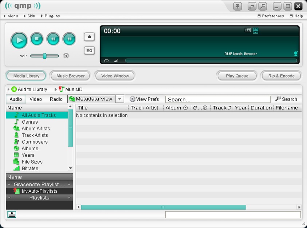Select the Audio tab
307x228 pixels.
coord(16,99)
